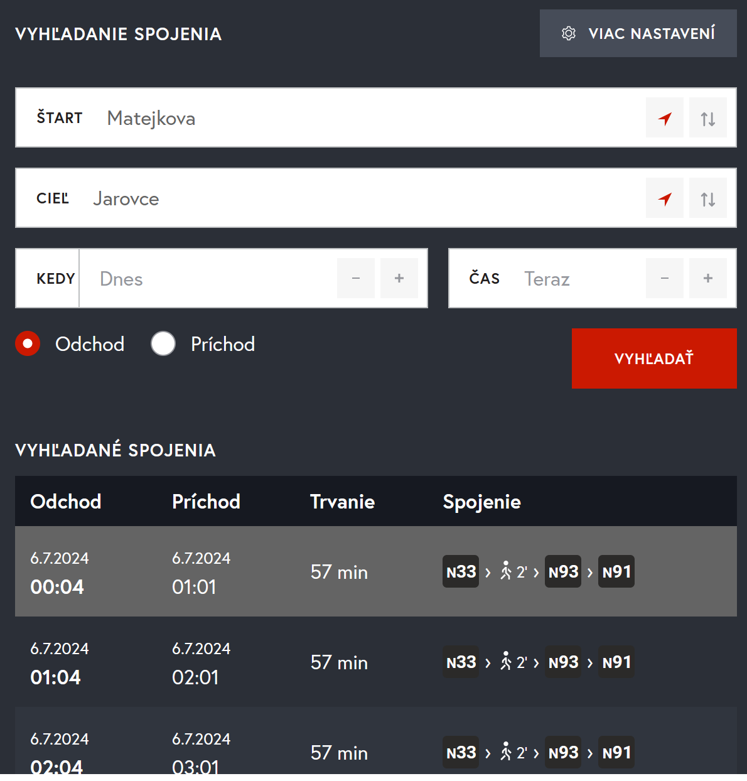Click the Cieľ field containing Jarovce

364,198
